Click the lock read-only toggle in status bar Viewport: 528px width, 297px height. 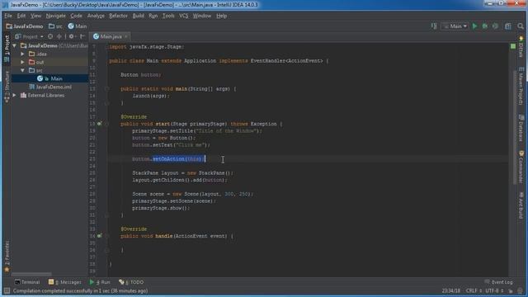pyautogui.click(x=511, y=290)
